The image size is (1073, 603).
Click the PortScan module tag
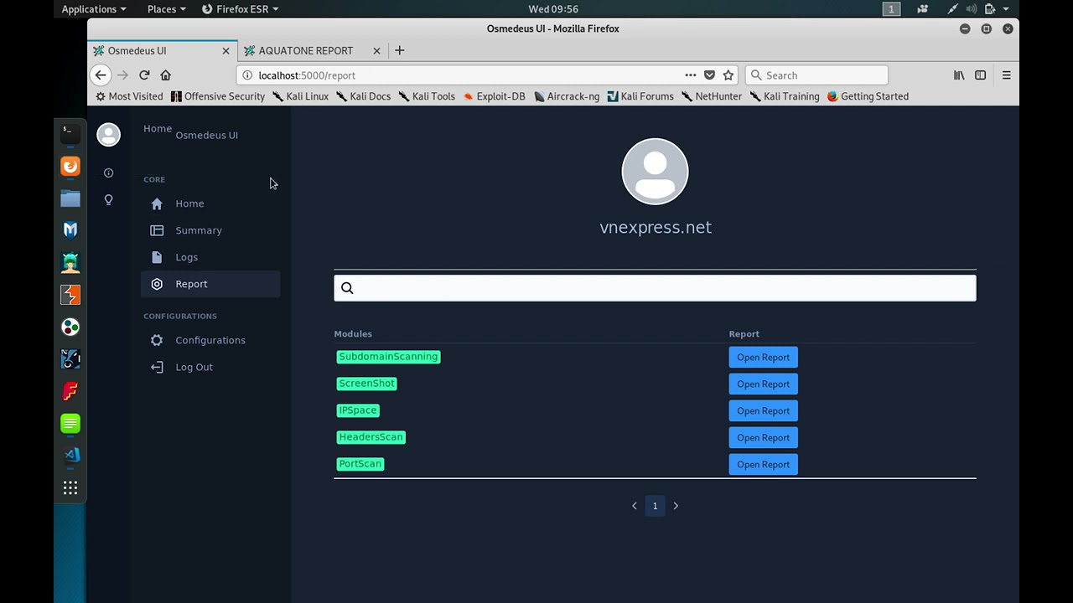coord(360,464)
